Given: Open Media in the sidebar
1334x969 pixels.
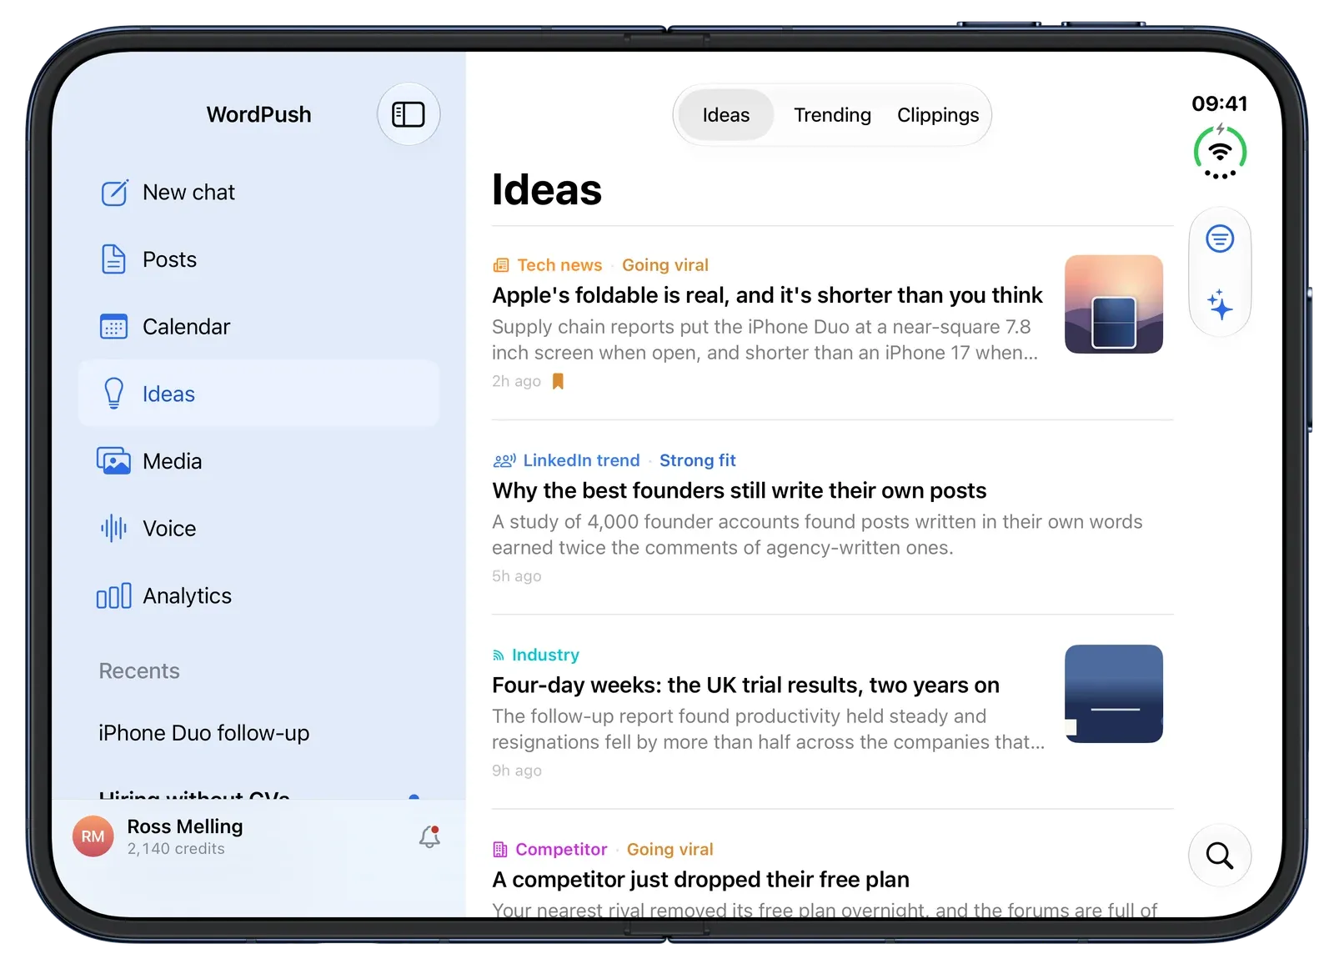Looking at the screenshot, I should click(258, 461).
